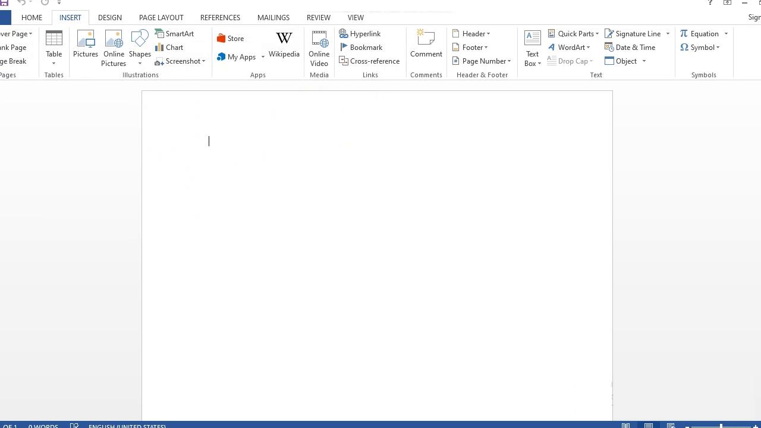Viewport: 761px width, 428px height.
Task: Open the Store for Office apps
Action: click(230, 39)
